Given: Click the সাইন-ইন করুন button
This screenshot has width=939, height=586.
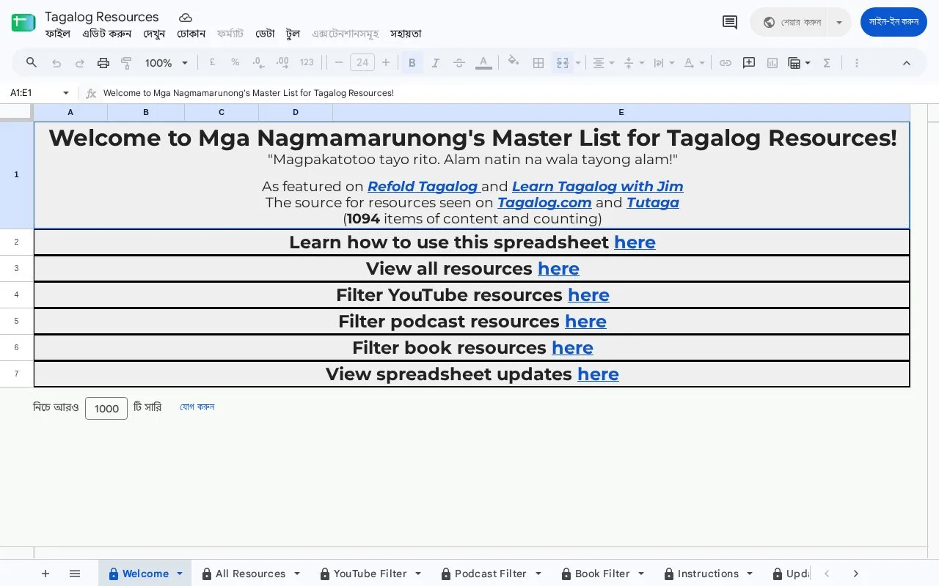Looking at the screenshot, I should 894,22.
